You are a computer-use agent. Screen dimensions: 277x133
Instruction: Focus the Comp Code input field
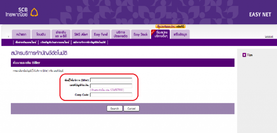tap(111, 95)
